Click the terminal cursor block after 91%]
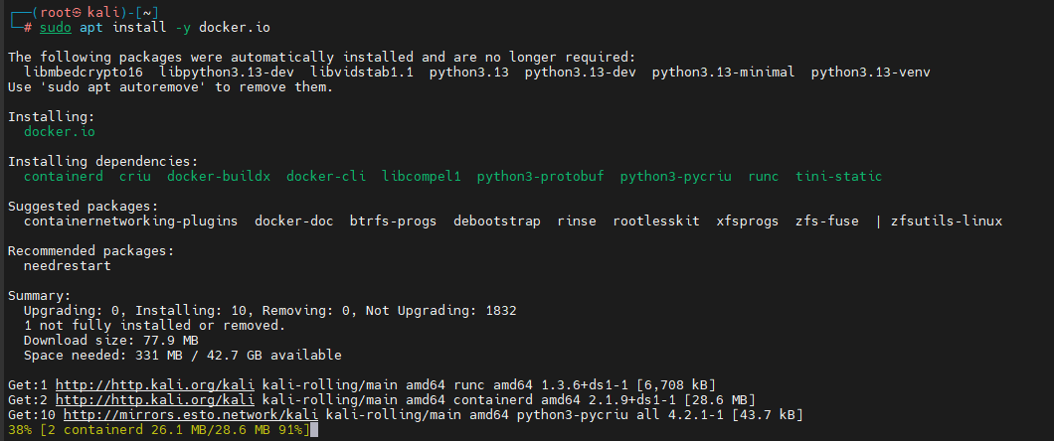This screenshot has width=1054, height=441. click(314, 430)
